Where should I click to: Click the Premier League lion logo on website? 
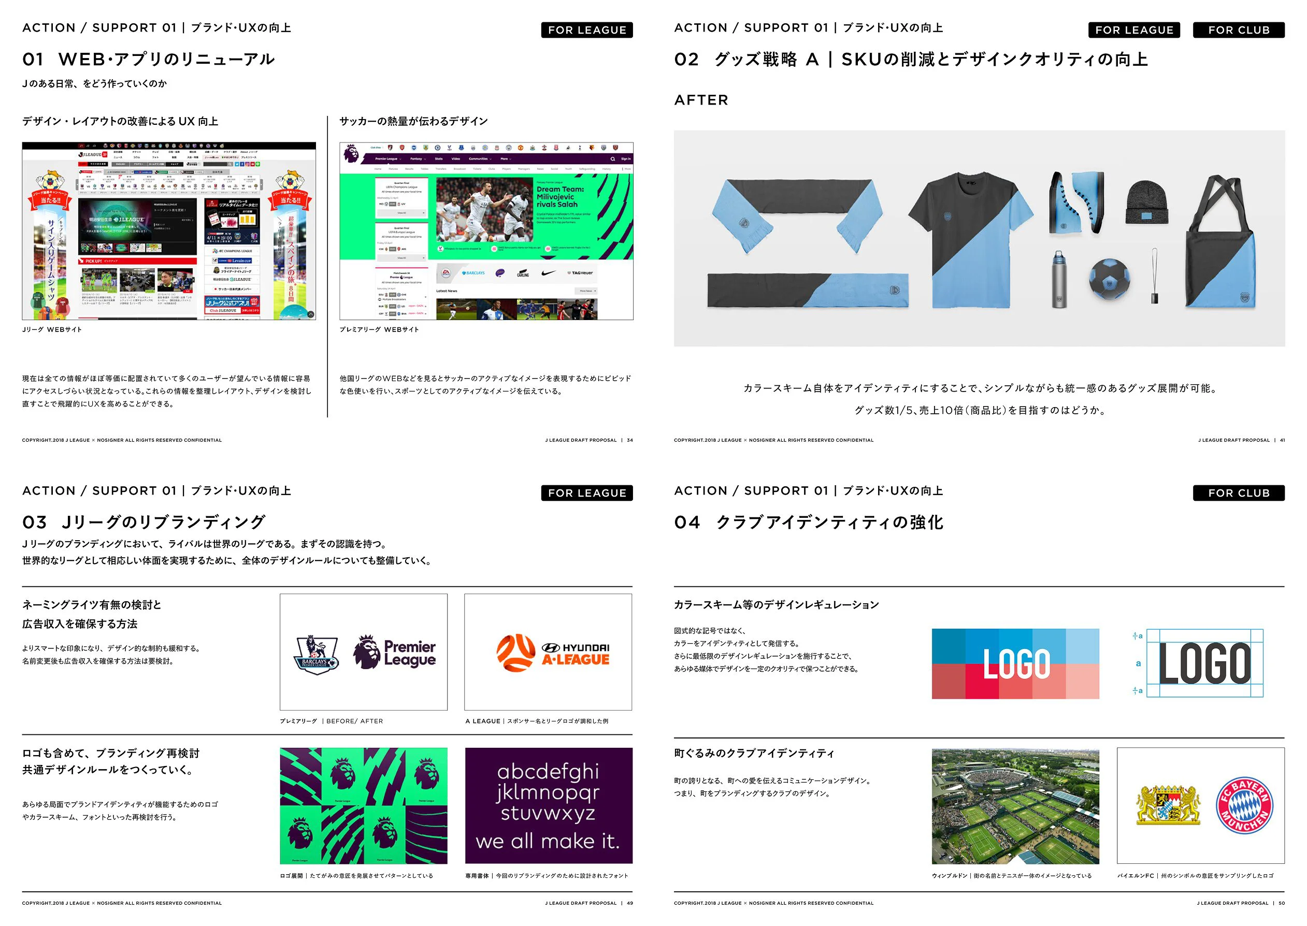351,154
